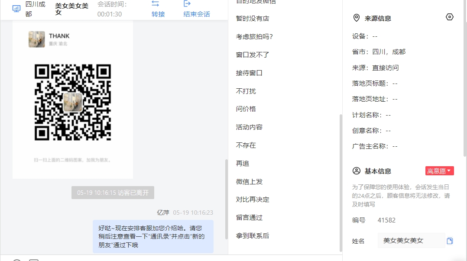Screen dimensions: 467x261
Task: Choose the 拿到联系后 quick reply
Action: 253,236
